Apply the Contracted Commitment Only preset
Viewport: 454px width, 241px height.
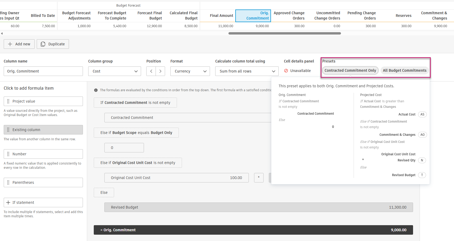point(350,70)
